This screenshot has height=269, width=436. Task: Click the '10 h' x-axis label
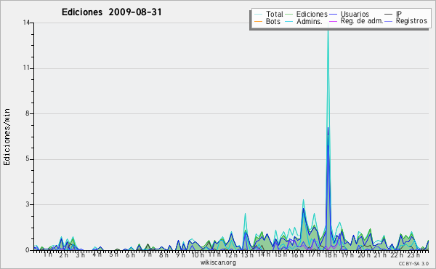[198, 254]
